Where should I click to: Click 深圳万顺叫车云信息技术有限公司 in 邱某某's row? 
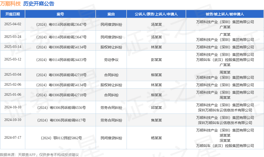point(225,110)
